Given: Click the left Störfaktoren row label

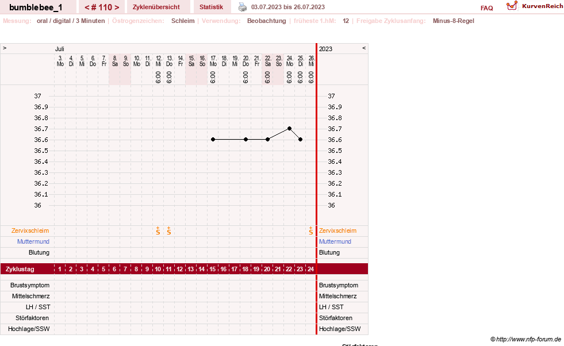Looking at the screenshot, I should click(32, 318).
